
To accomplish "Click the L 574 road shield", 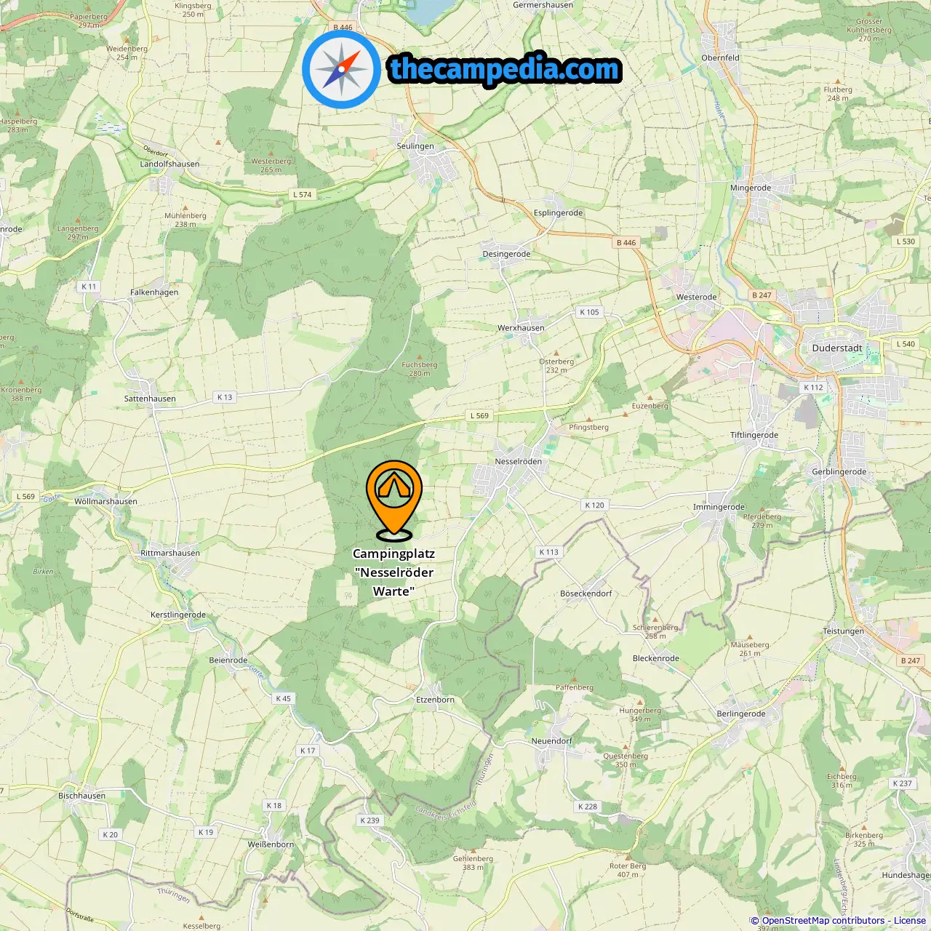I will 303,194.
